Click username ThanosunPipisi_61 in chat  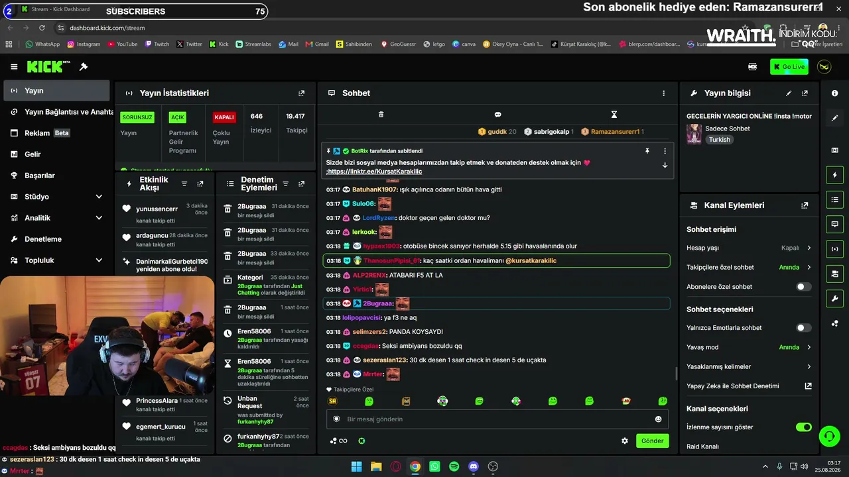tap(391, 261)
